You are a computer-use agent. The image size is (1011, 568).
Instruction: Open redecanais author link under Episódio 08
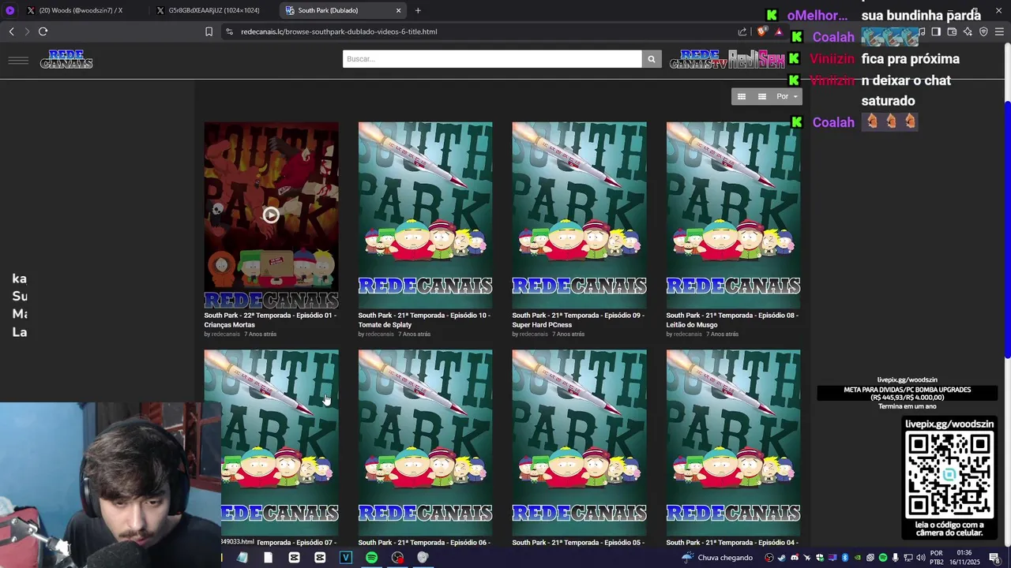click(687, 334)
